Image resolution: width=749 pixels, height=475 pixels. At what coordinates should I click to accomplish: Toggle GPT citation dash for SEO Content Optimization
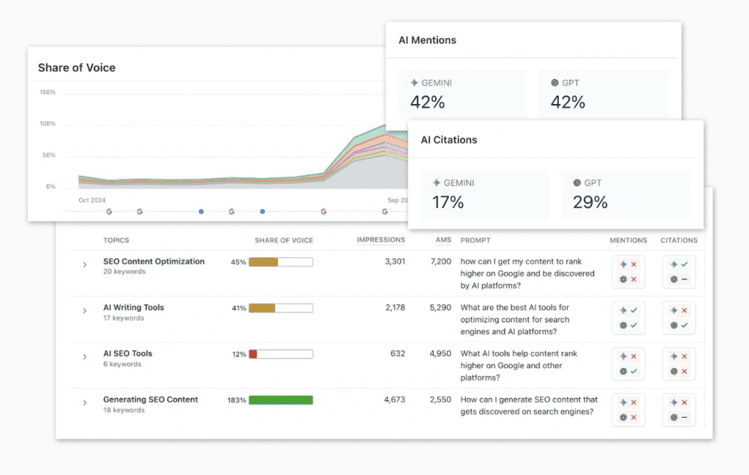pos(674,280)
